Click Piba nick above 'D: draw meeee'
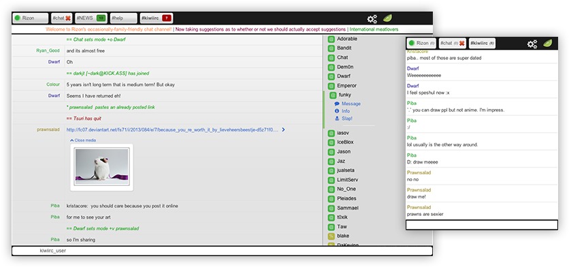569x267 pixels. pos(412,155)
